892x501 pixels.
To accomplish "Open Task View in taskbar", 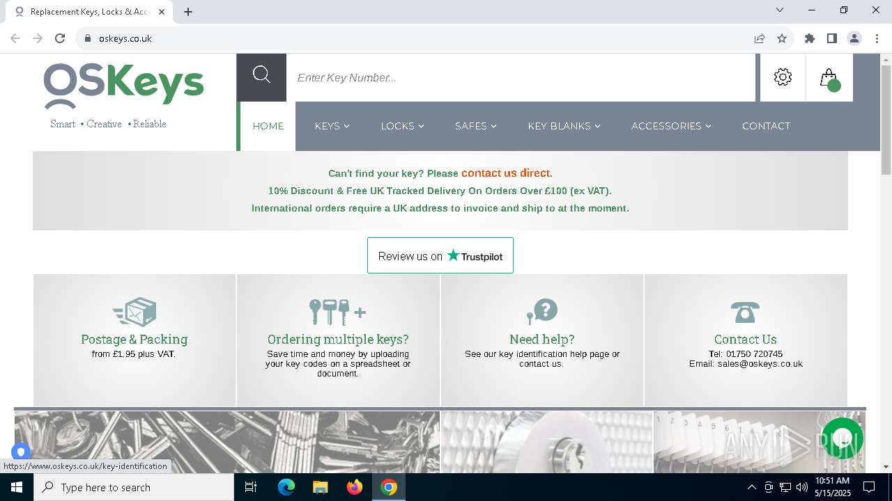I will click(x=251, y=487).
